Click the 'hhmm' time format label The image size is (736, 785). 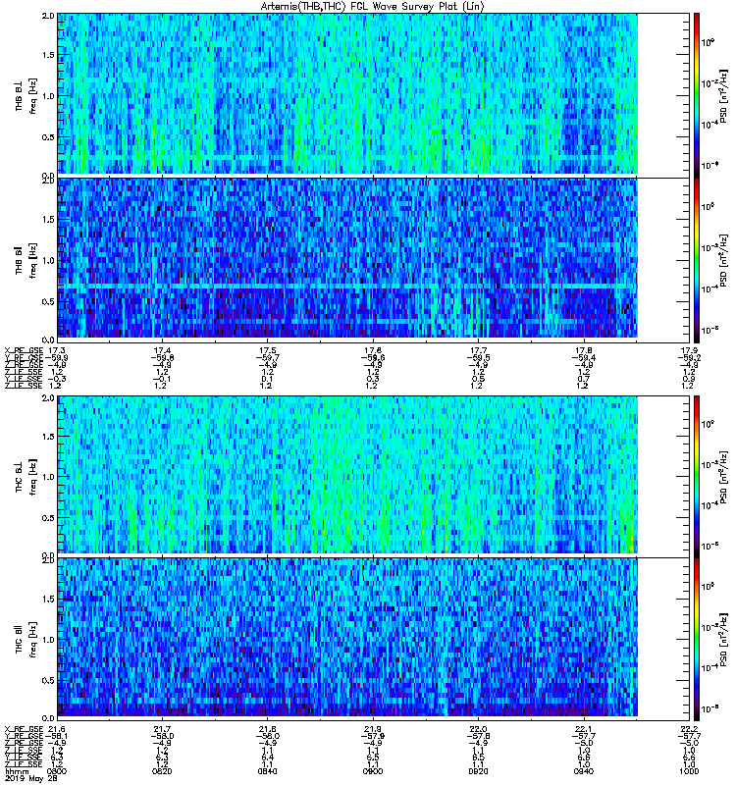pyautogui.click(x=17, y=771)
